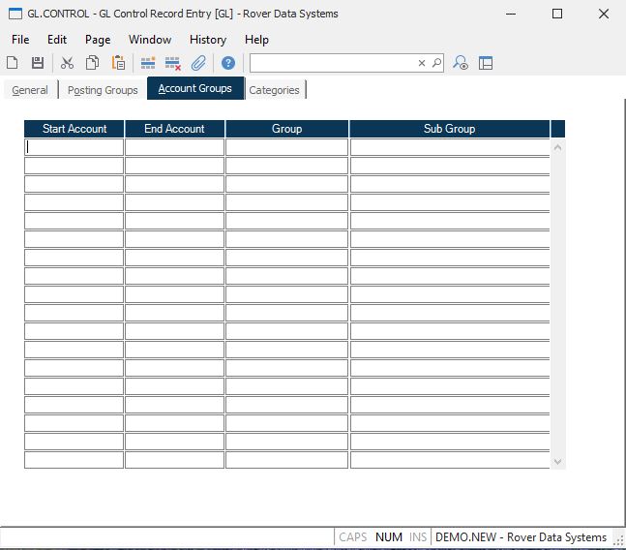Open attachments with the paperclip icon
Viewport: 626px width, 550px height.
pyautogui.click(x=198, y=63)
